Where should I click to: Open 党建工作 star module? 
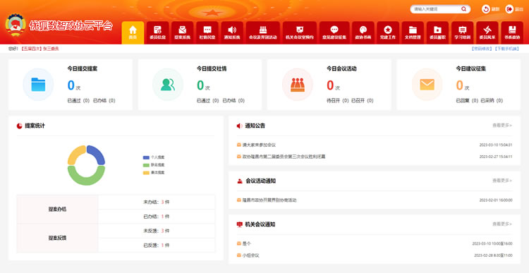coord(388,32)
